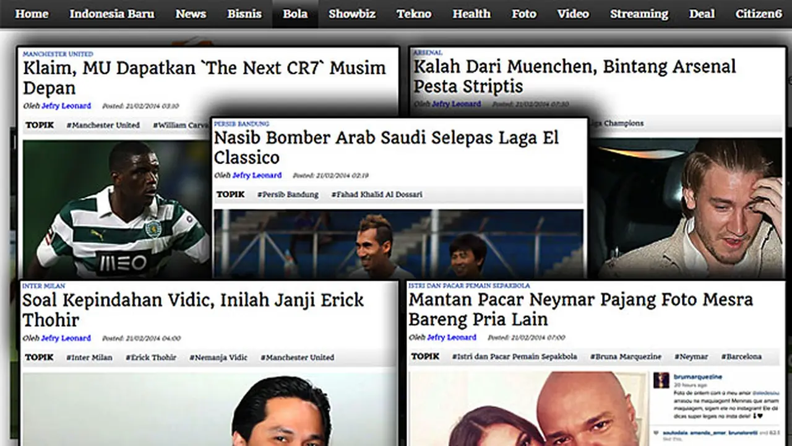The width and height of the screenshot is (792, 446).
Task: Open Jefry Leonard's profile in the Vidic article
Action: click(66, 338)
